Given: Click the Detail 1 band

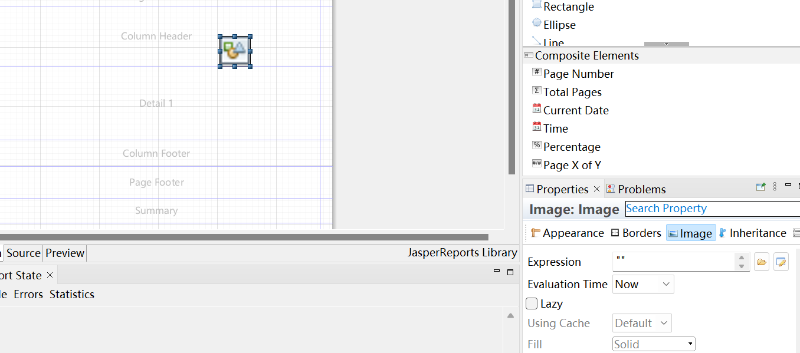Looking at the screenshot, I should tap(156, 103).
